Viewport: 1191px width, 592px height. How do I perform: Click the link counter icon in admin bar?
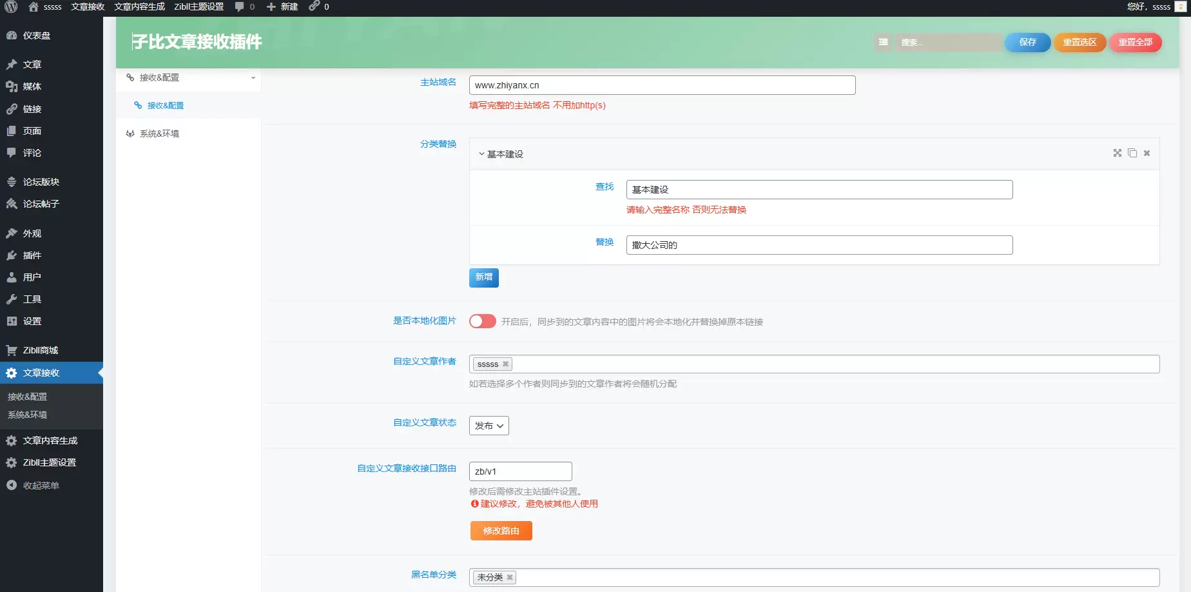pos(318,7)
